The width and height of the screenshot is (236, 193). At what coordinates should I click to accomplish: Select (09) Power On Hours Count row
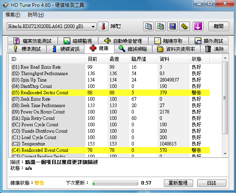pyautogui.click(x=110, y=111)
